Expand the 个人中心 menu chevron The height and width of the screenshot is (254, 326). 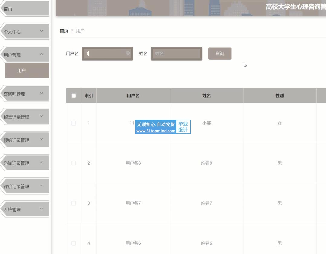coord(41,31)
